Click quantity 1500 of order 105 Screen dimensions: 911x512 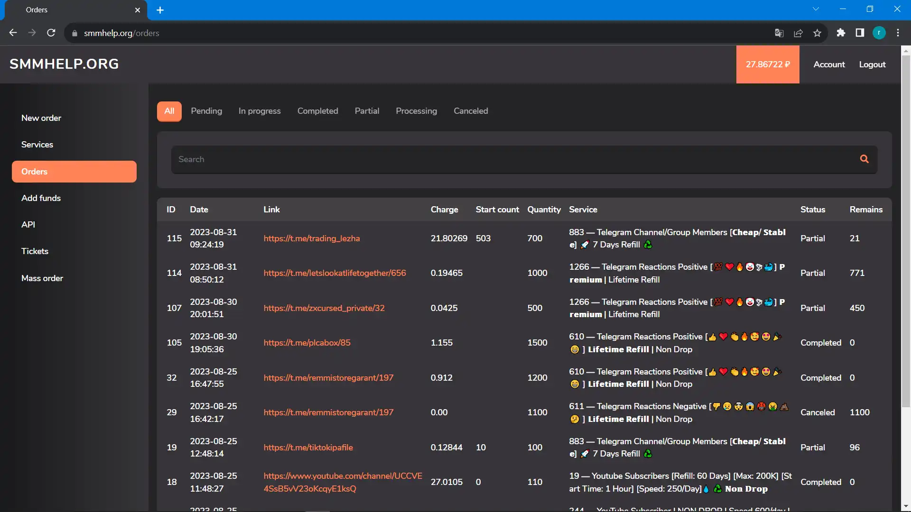pos(537,343)
